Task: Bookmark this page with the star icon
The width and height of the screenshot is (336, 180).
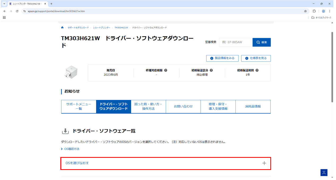Action: (x=305, y=11)
